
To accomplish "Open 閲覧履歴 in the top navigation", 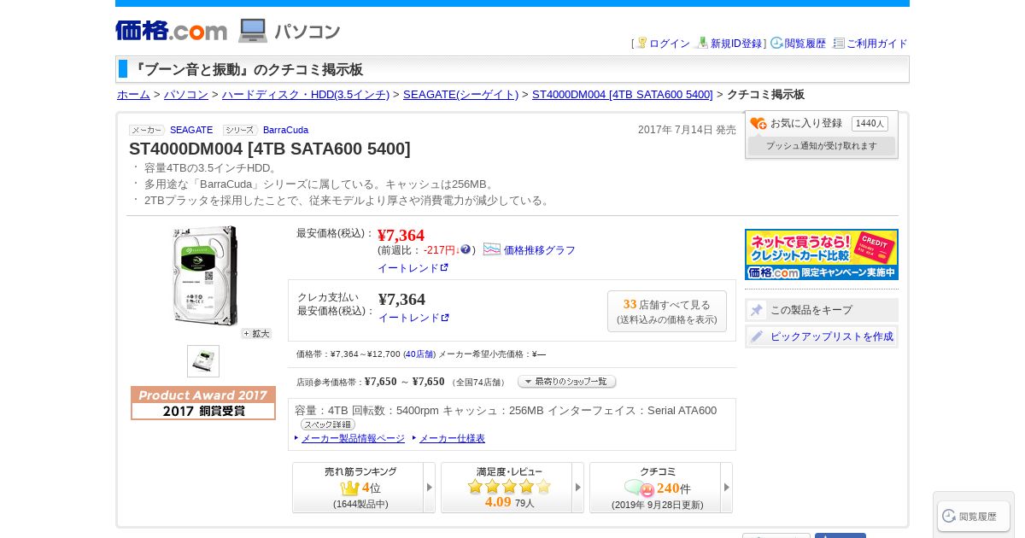I will point(805,44).
